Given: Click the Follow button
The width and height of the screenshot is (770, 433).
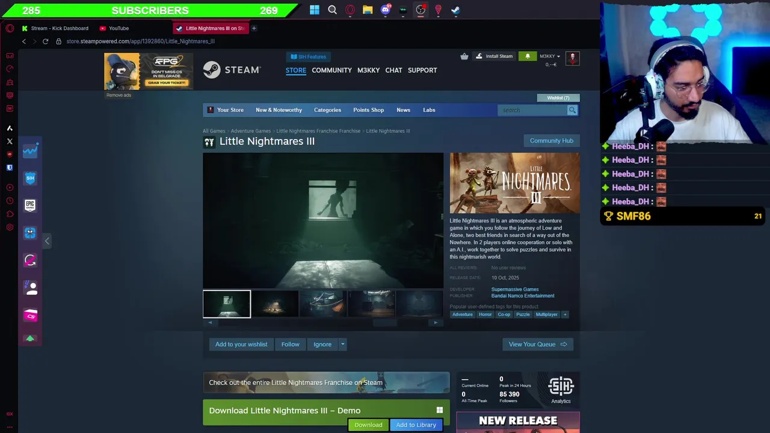Looking at the screenshot, I should pyautogui.click(x=290, y=345).
